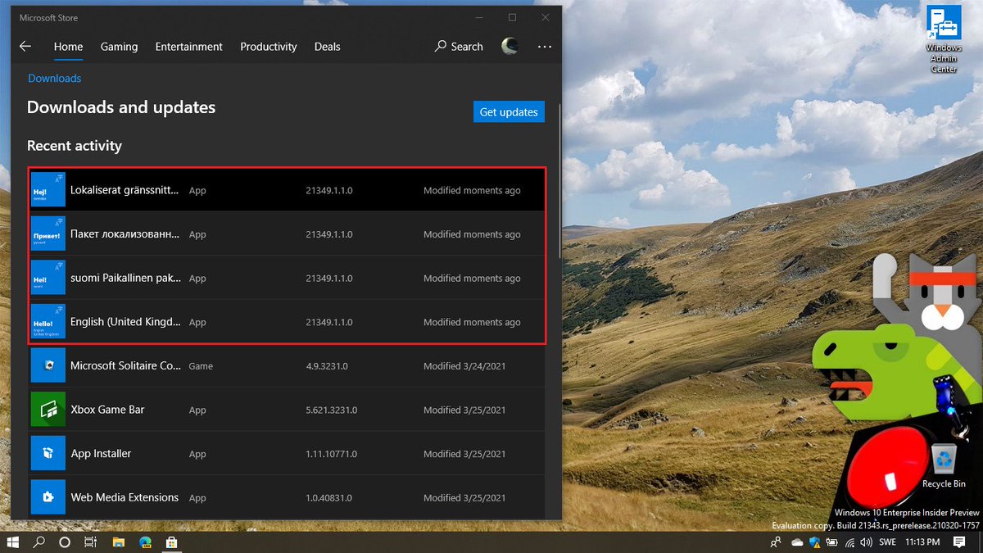Click the Game type label for Solitaire
The width and height of the screenshot is (983, 553).
pyautogui.click(x=201, y=366)
